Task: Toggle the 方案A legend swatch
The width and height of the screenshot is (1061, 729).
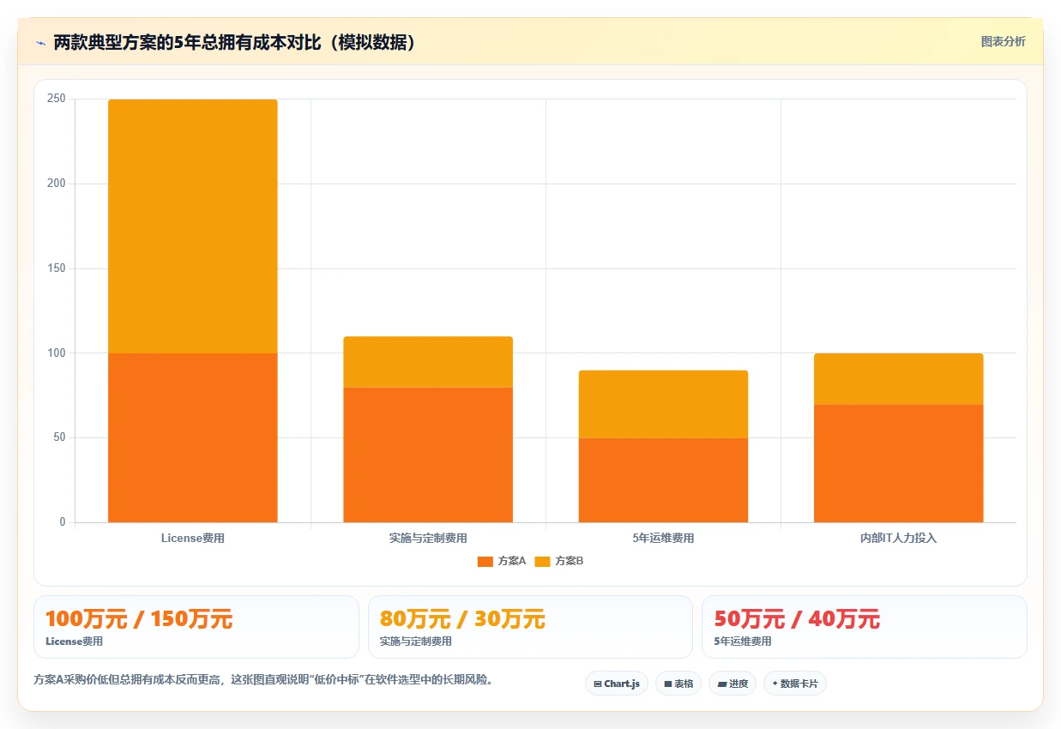Action: tap(485, 561)
